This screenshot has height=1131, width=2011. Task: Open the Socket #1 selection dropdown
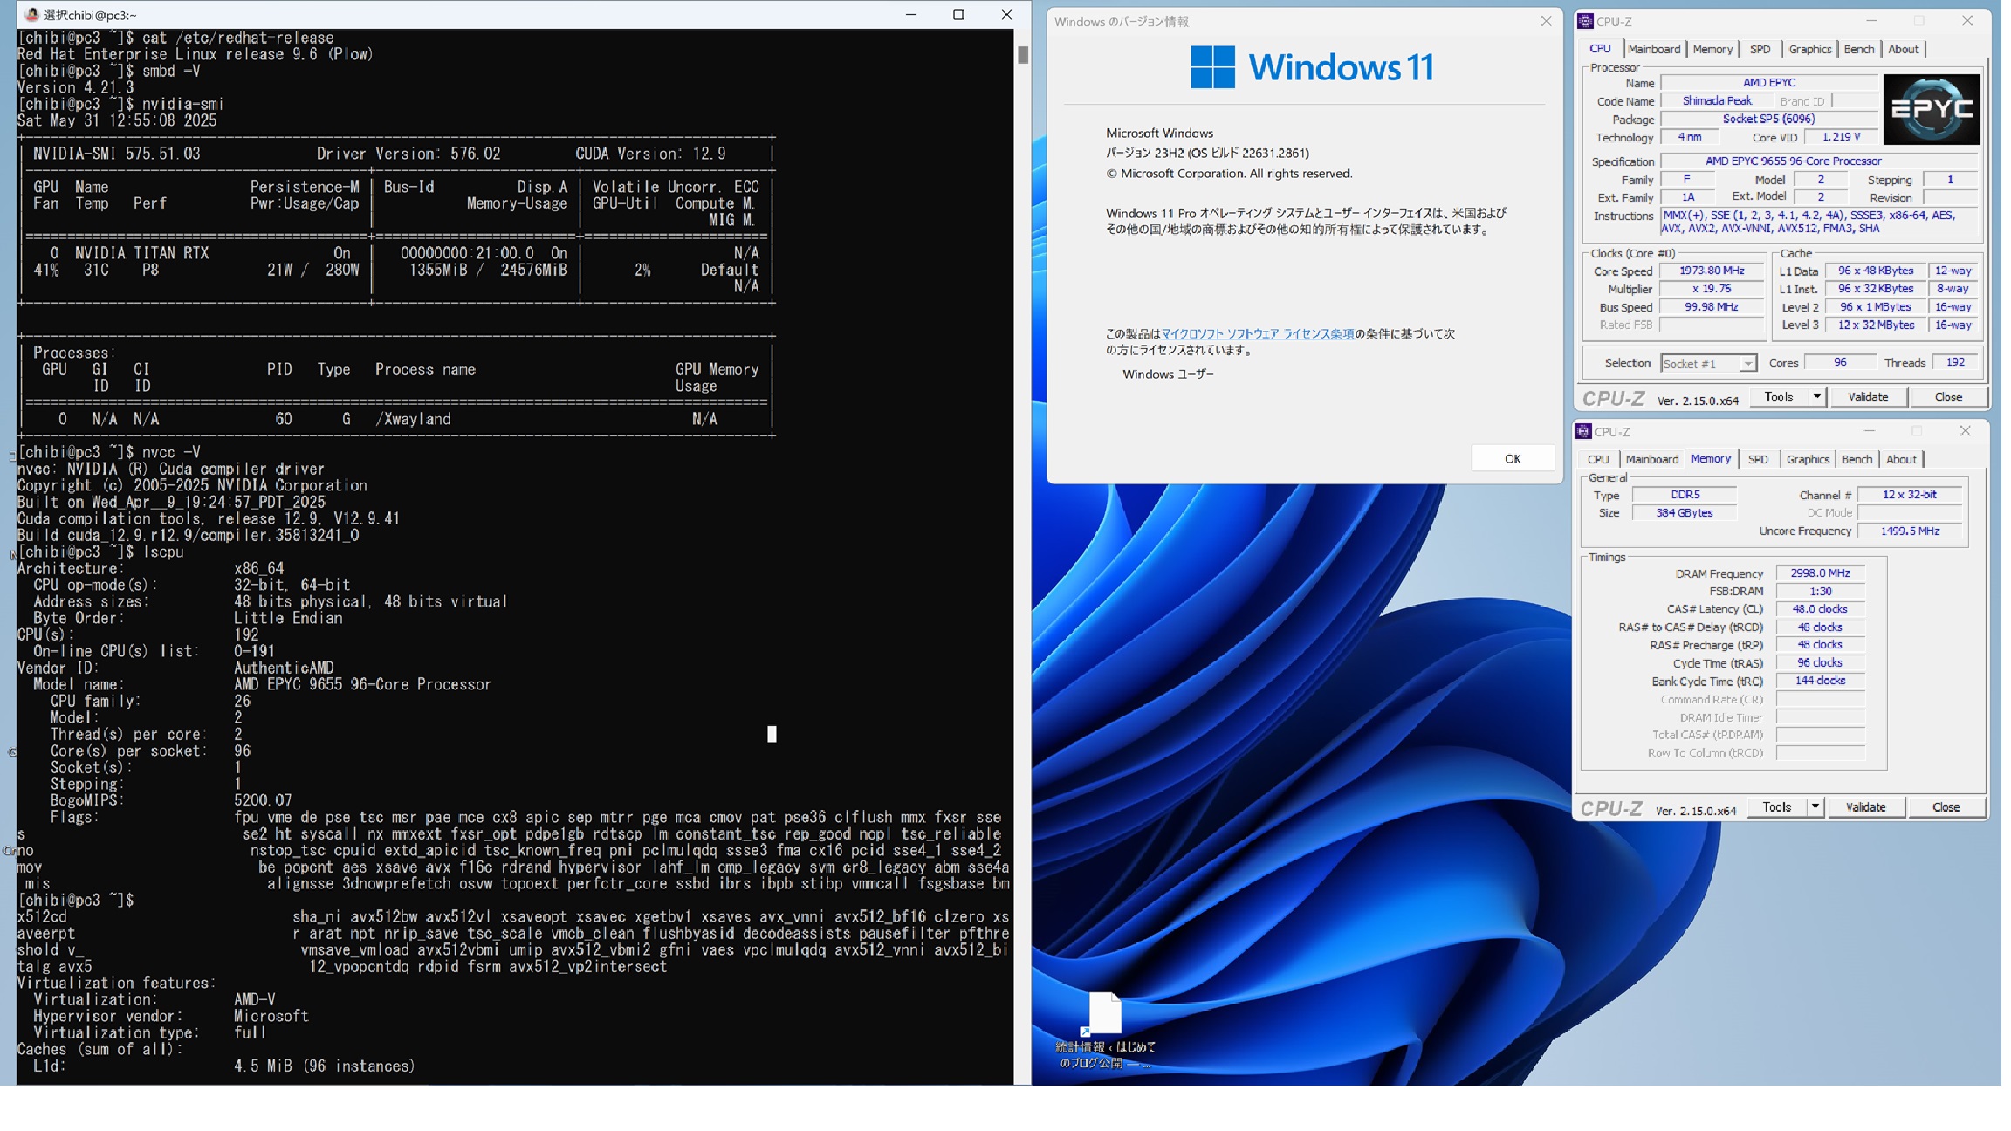pos(1747,364)
